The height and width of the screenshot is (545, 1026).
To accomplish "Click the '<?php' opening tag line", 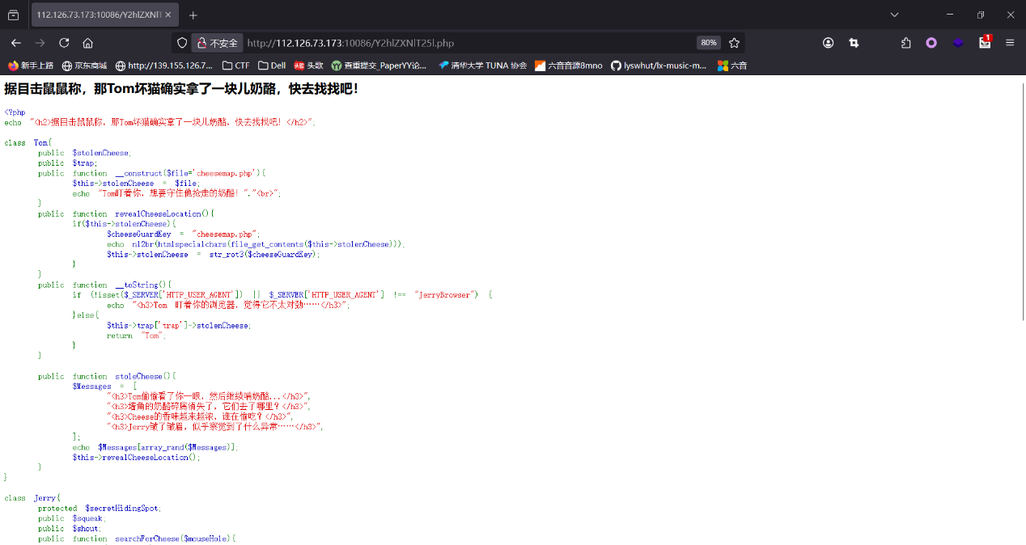I will (x=15, y=112).
